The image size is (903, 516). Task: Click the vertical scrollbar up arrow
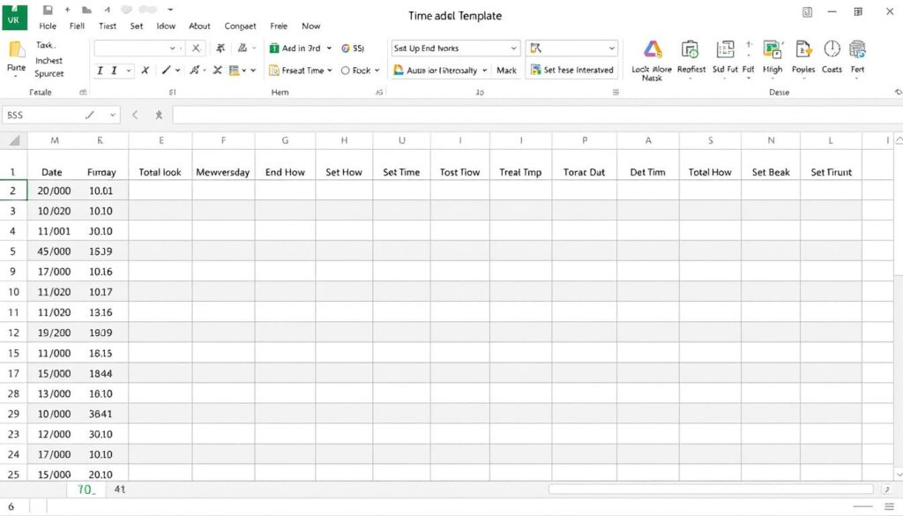[x=899, y=140]
